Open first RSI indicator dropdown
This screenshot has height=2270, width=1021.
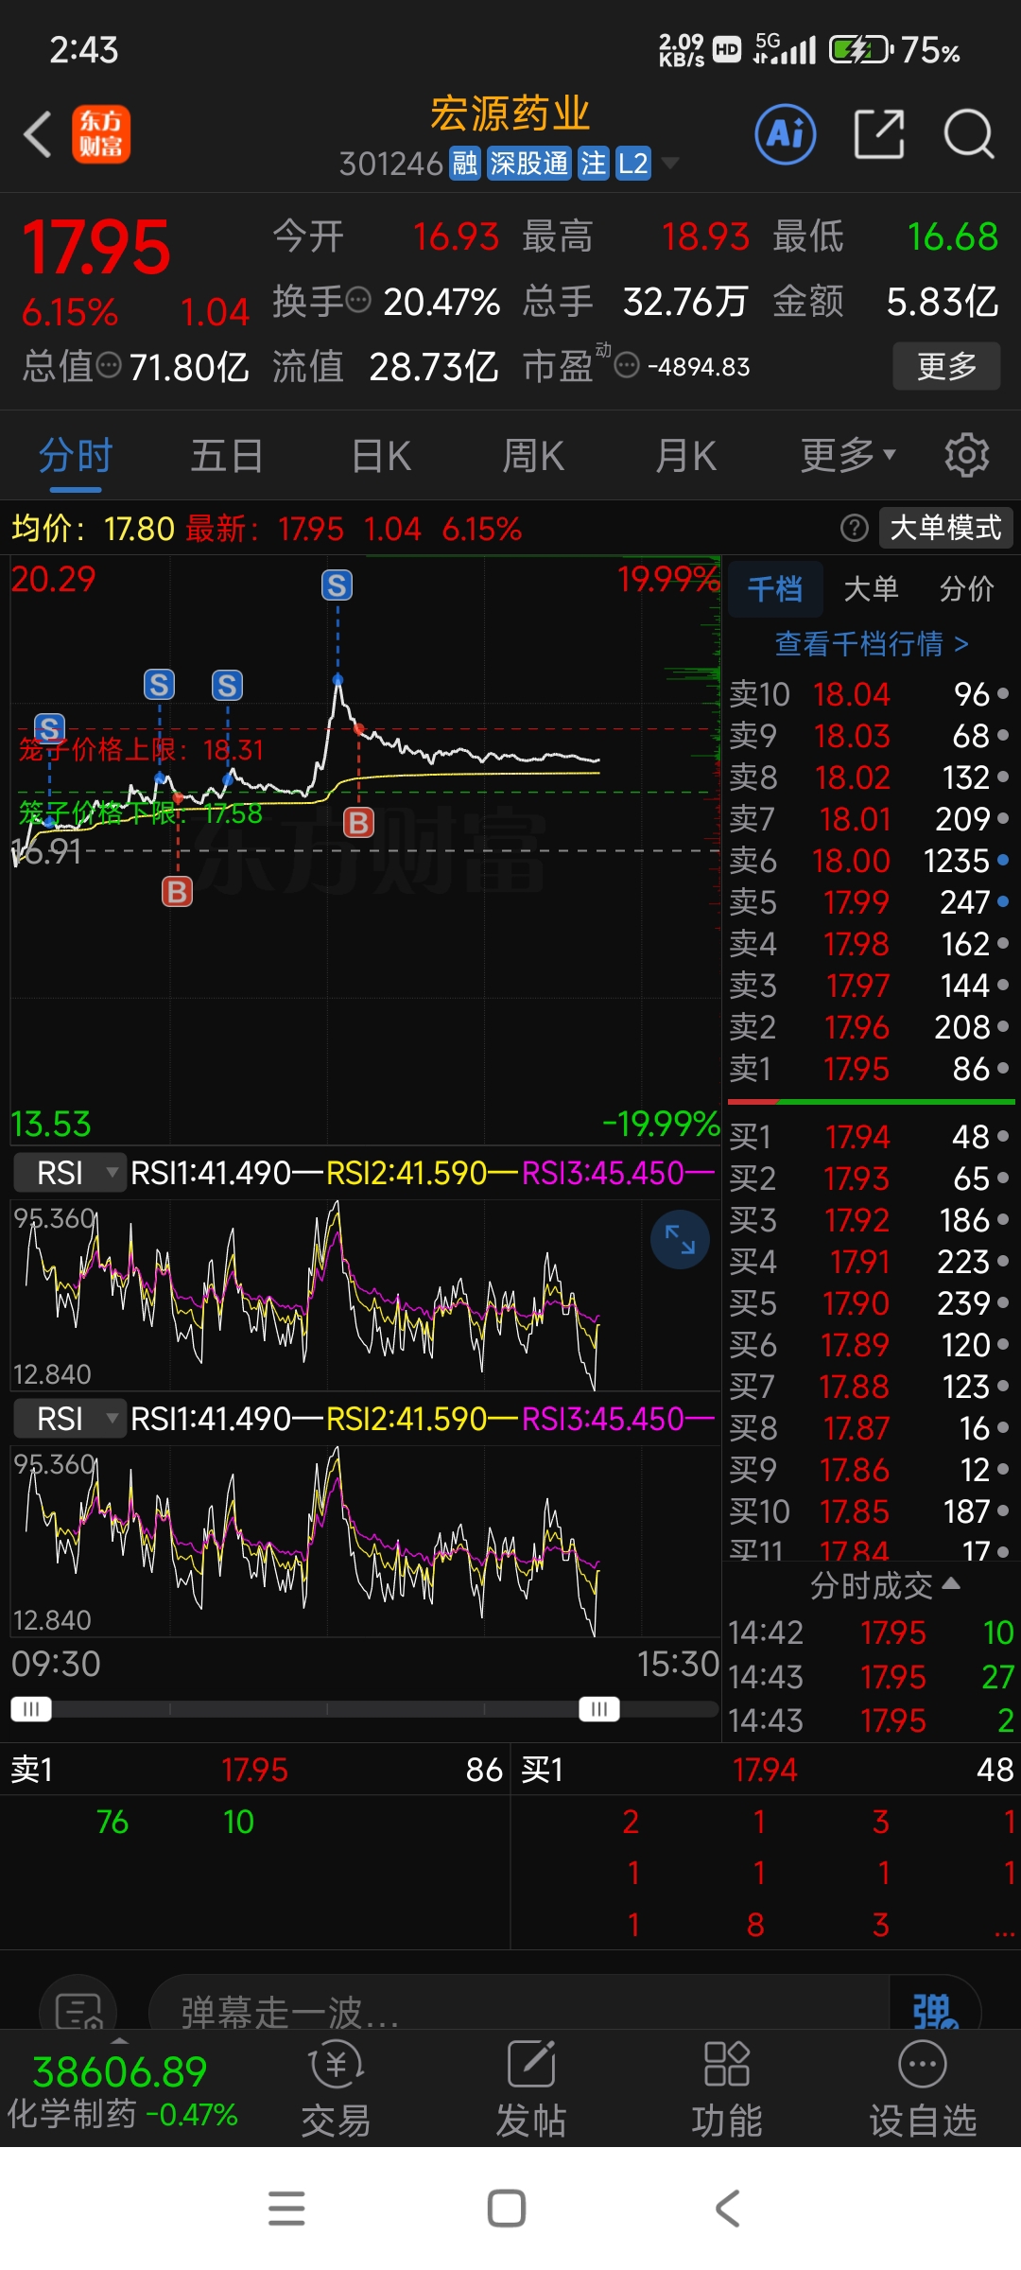pos(70,1173)
